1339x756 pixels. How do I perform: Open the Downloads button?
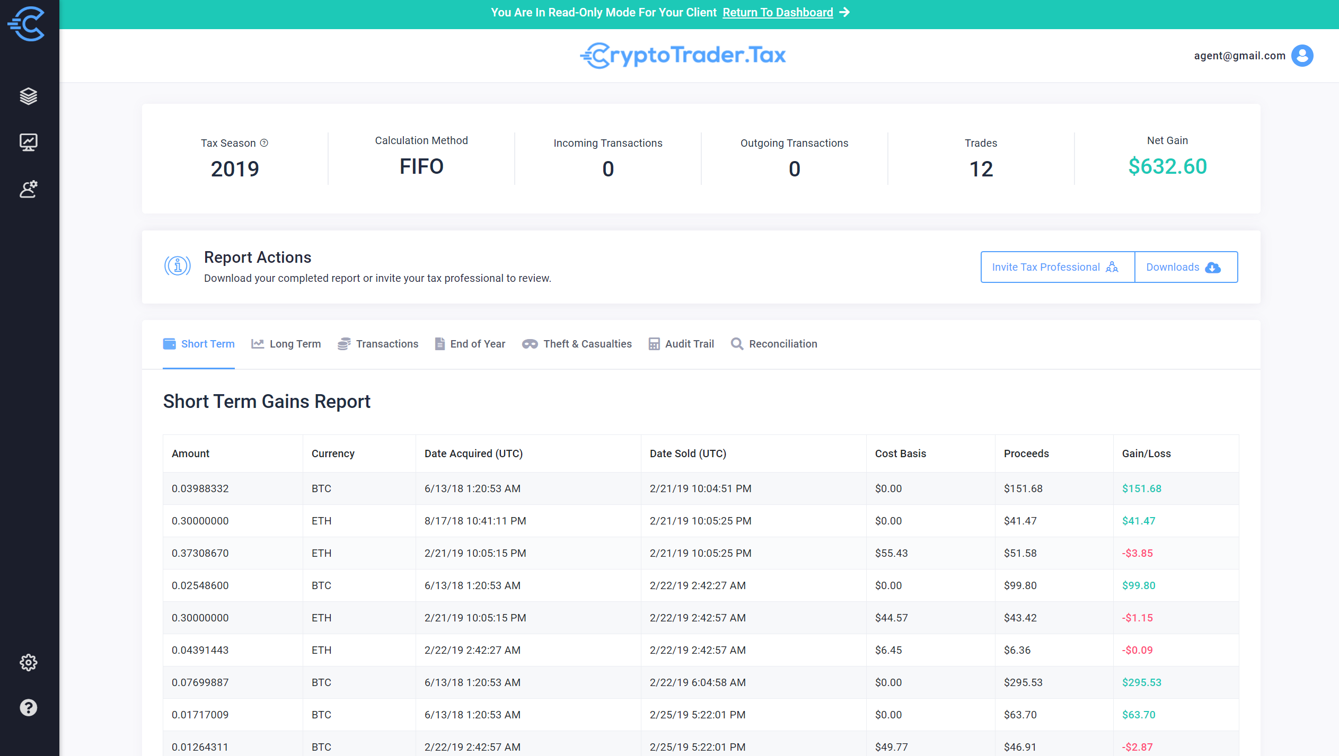pos(1186,267)
